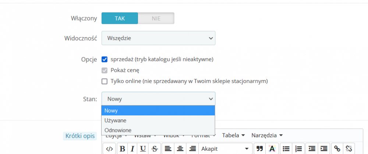Toggle the sprzedaż checkbox
This screenshot has width=368, height=154.
[105, 60]
